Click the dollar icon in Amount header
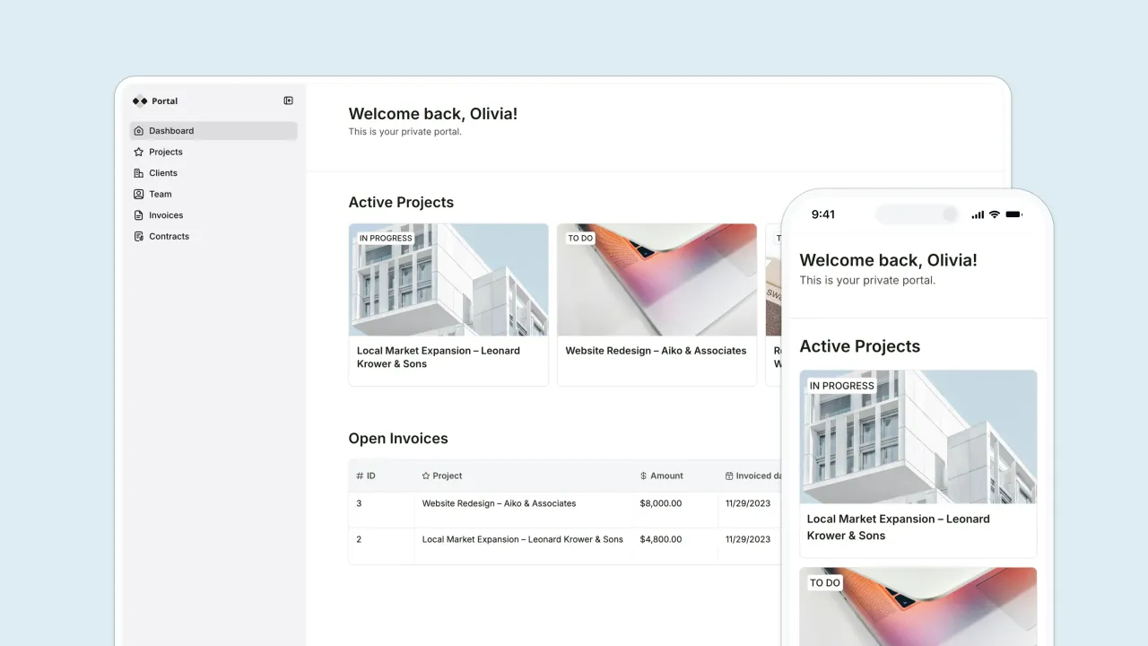1148x646 pixels. point(644,476)
